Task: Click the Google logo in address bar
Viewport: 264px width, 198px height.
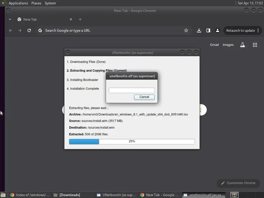Action: pos(40,30)
